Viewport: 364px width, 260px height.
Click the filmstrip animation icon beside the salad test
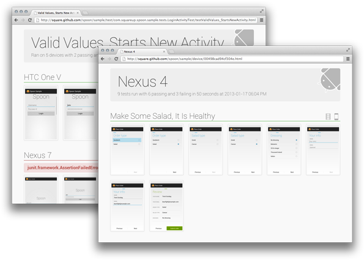328,116
